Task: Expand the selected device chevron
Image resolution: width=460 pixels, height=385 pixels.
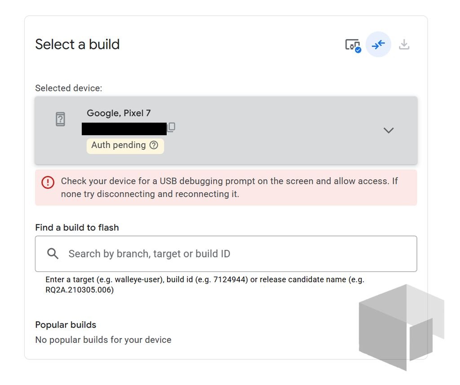Action: (x=389, y=130)
